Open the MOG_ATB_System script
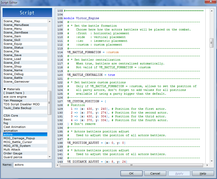Screen dimensions: 217x179 pos(17,146)
